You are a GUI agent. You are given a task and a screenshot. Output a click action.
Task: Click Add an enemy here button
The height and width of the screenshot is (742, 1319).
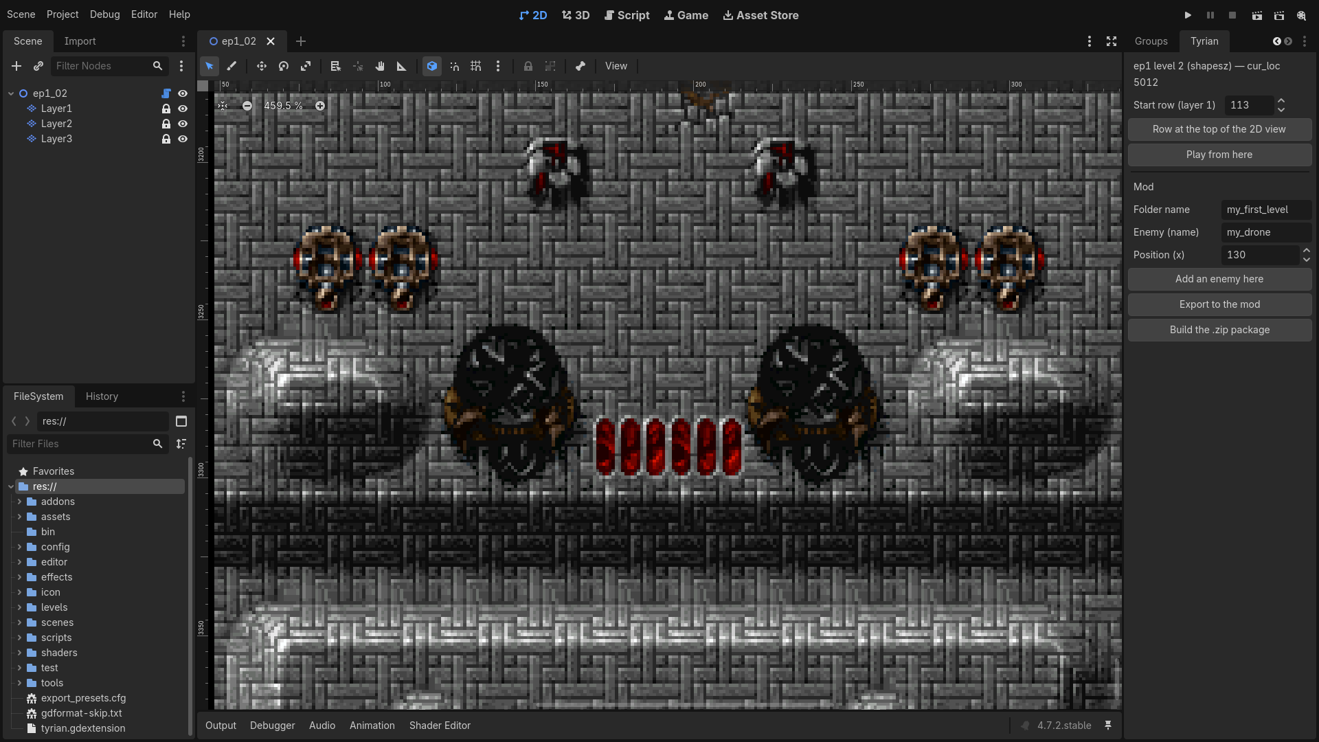click(1219, 279)
